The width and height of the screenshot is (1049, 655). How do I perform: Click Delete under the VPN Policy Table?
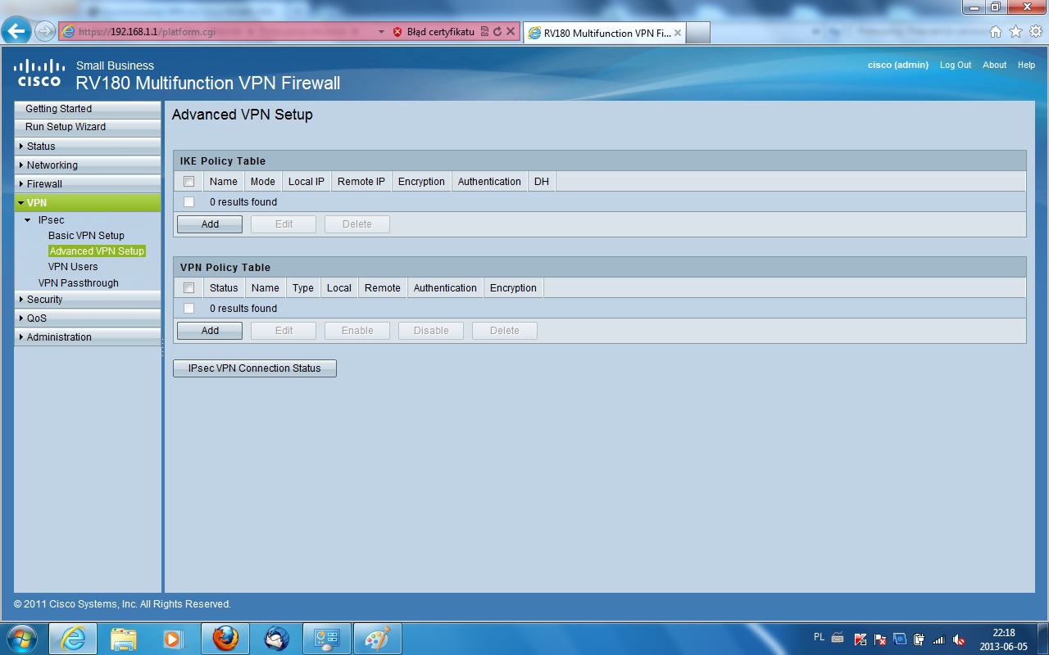(505, 331)
